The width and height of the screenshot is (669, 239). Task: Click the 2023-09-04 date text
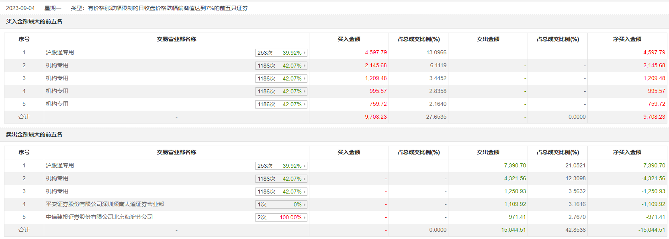(x=20, y=8)
